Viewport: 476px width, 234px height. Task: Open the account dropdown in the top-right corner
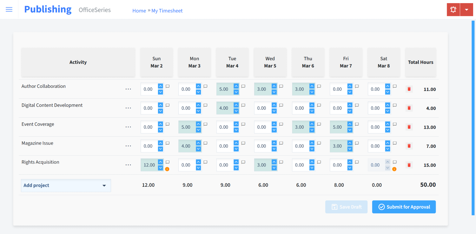pos(466,10)
